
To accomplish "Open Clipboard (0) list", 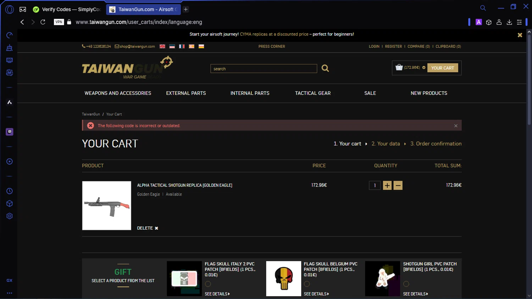I will [x=448, y=46].
